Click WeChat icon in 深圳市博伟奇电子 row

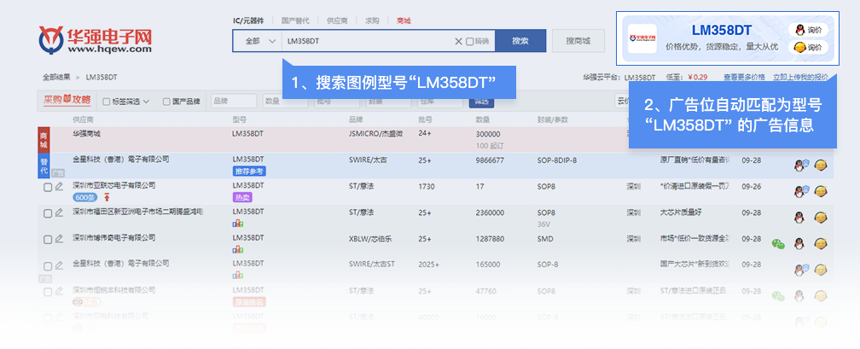[x=778, y=243]
